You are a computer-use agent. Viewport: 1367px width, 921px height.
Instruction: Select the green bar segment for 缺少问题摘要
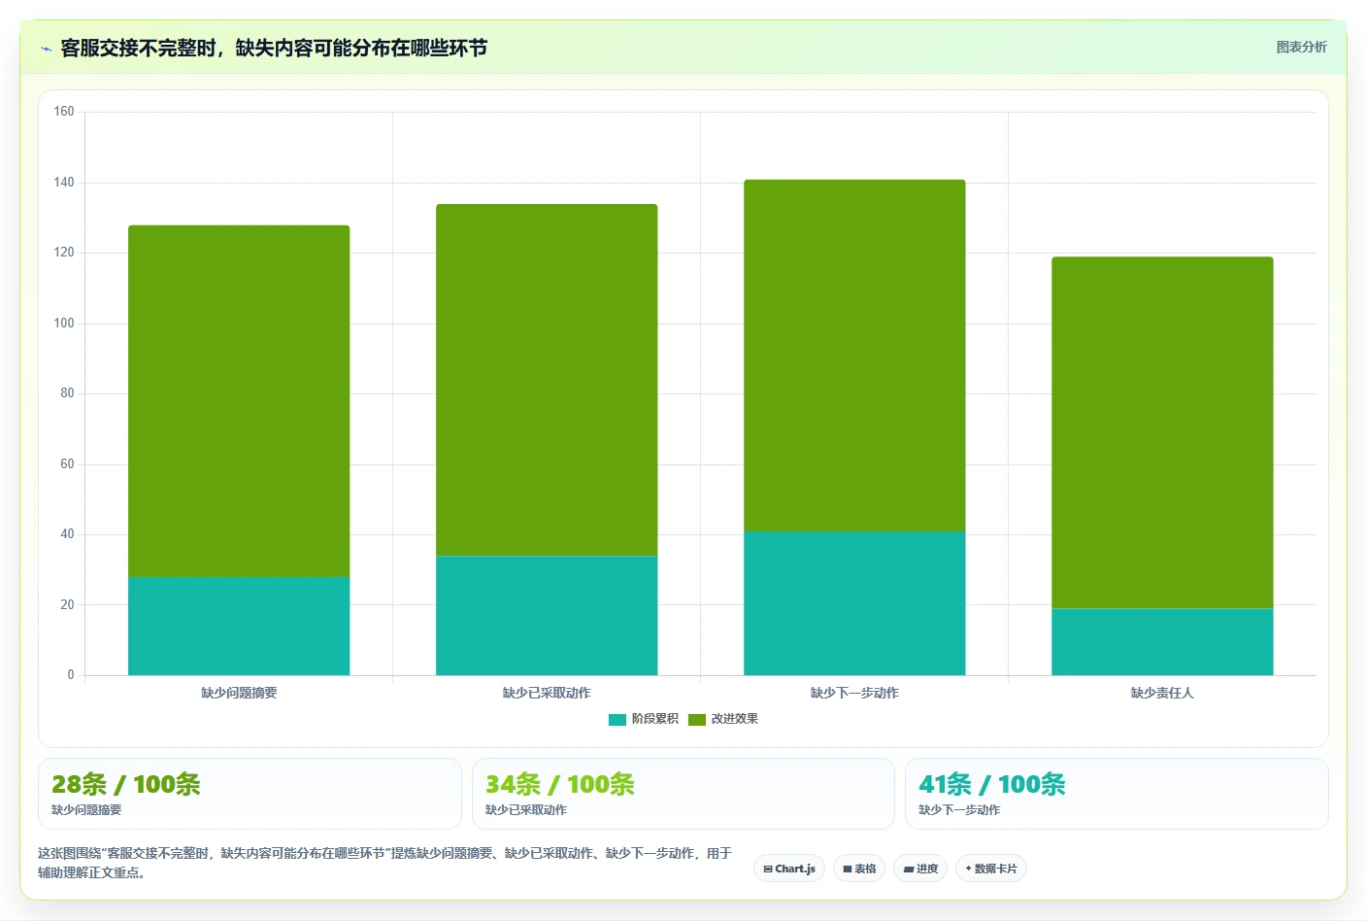point(239,401)
